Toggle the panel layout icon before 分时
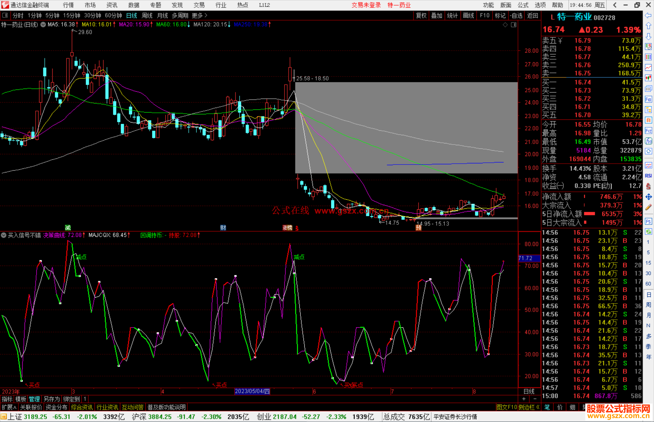The height and width of the screenshot is (422, 654). pos(5,15)
